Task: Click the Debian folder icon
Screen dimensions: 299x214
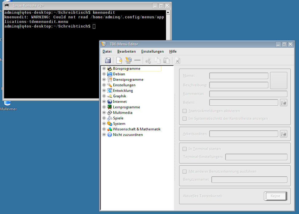Action: [110, 74]
